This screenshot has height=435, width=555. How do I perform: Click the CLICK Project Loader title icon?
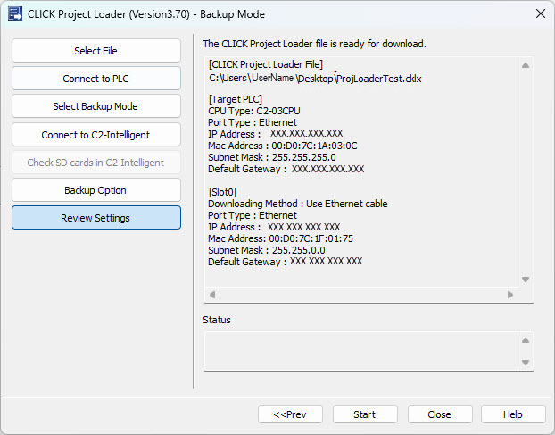(15, 13)
